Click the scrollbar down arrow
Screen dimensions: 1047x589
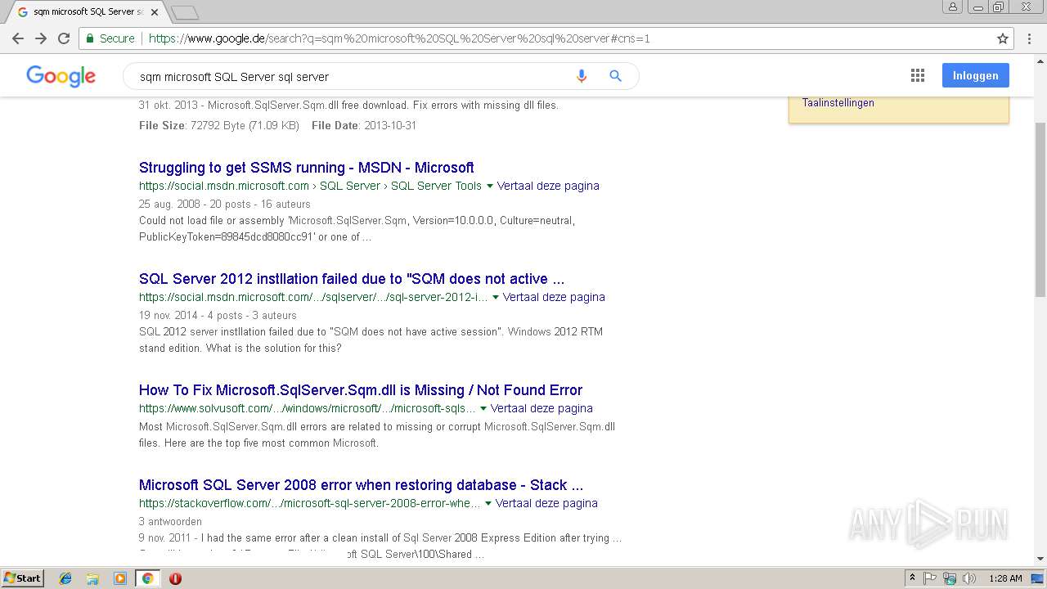pos(1040,559)
